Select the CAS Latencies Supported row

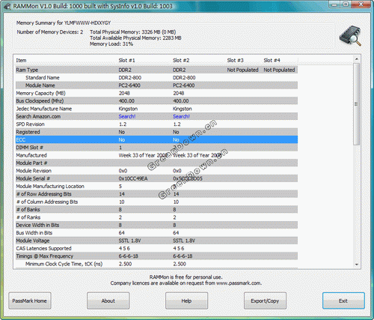tap(156, 248)
